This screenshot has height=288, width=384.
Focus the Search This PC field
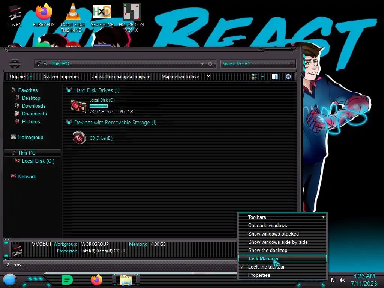(258, 64)
